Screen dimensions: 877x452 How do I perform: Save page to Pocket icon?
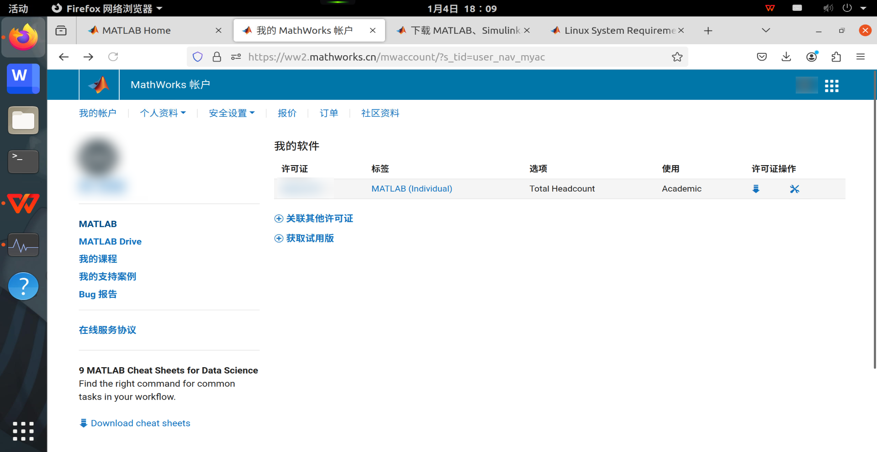[x=761, y=57]
